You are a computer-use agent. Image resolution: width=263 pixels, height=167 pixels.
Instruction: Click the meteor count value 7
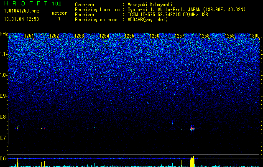[x=59, y=19]
